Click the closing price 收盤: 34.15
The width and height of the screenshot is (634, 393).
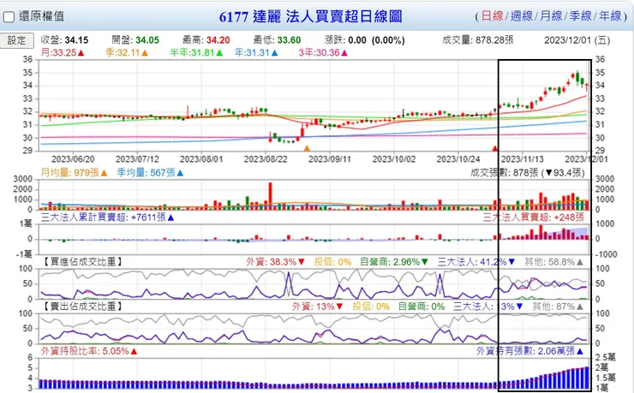tap(64, 40)
